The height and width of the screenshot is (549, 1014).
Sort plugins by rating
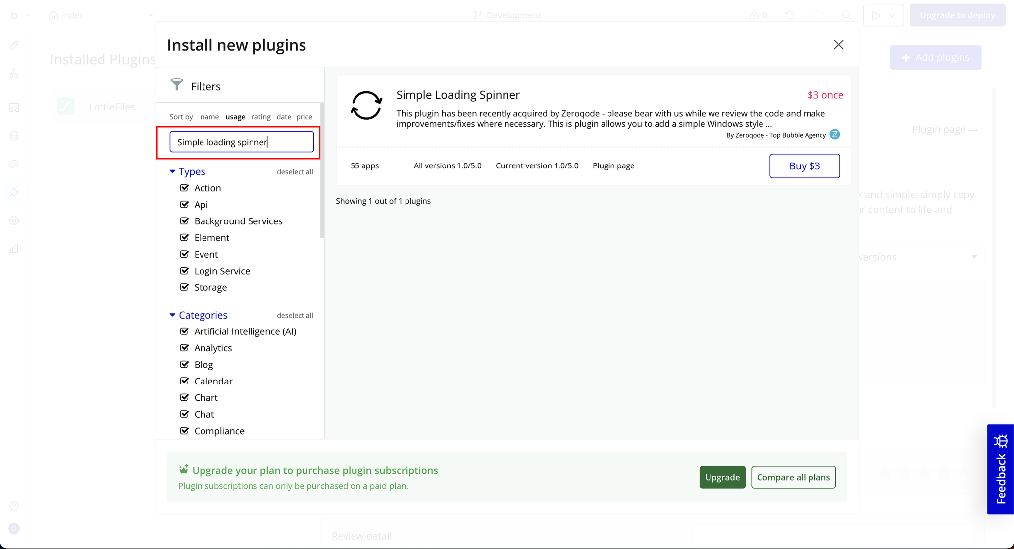(261, 117)
